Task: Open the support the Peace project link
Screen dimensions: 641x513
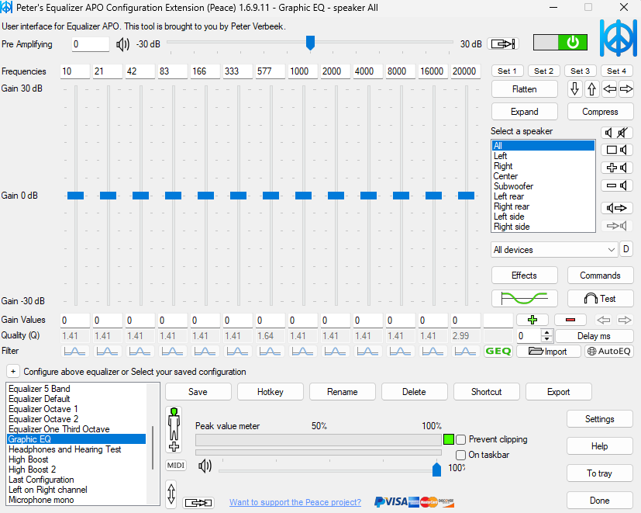Action: pyautogui.click(x=295, y=502)
